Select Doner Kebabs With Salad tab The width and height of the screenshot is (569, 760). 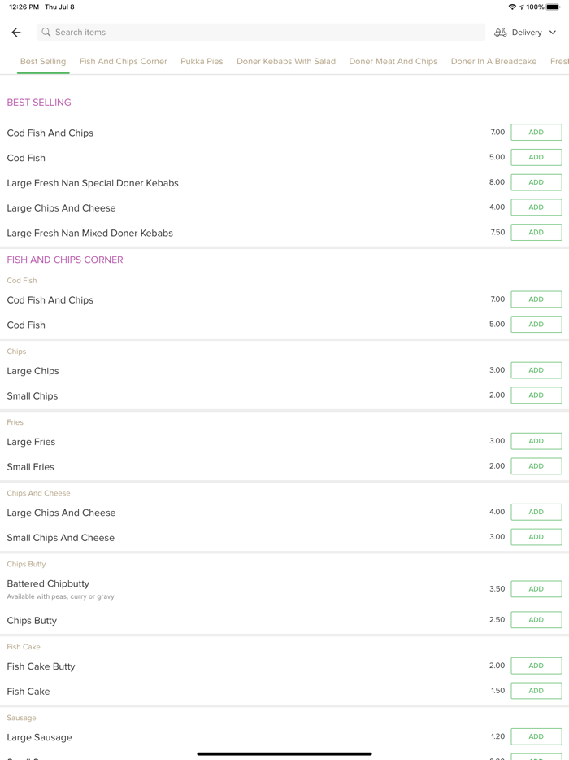(x=286, y=61)
